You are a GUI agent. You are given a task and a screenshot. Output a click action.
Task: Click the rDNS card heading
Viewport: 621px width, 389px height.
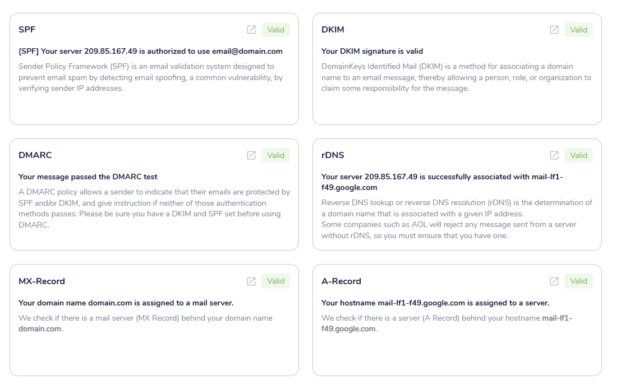[x=333, y=155]
